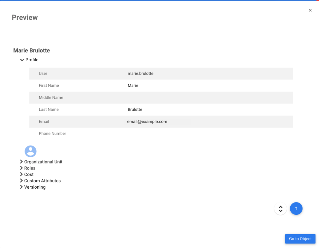Click the Go to Object button
Screen dimensions: 319x248
(x=300, y=239)
